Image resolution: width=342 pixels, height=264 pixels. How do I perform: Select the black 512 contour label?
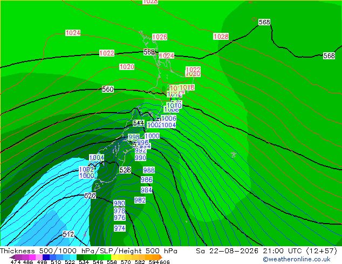pos(69,234)
